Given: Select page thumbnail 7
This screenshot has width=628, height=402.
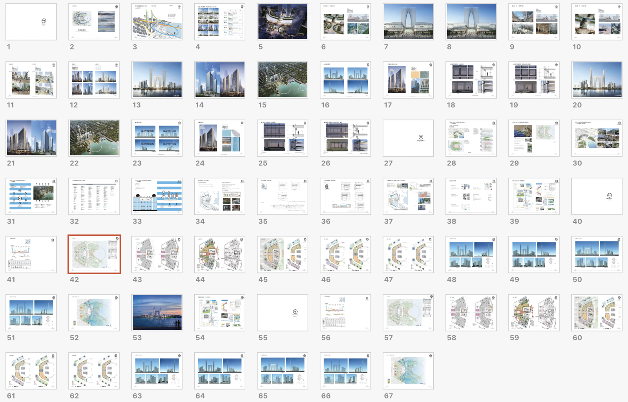Looking at the screenshot, I should click(x=408, y=22).
